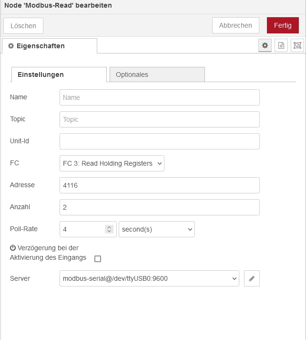Click the Fertig button
Viewport: 306px width, 340px height.
point(283,25)
